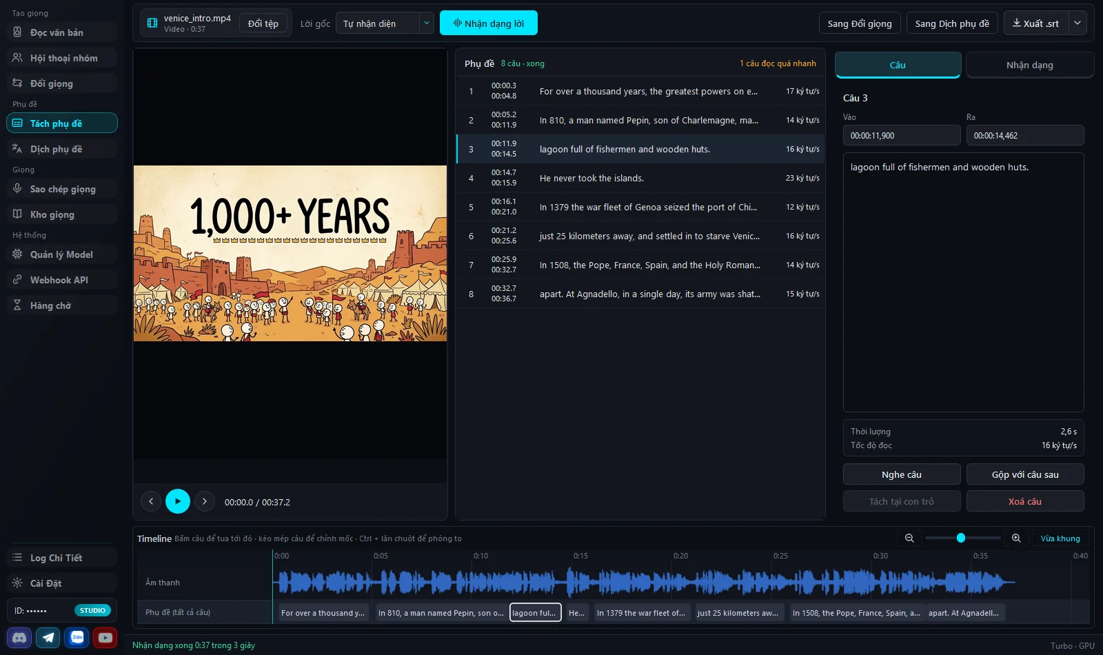
Task: Click Nghe câu button
Action: pos(902,474)
